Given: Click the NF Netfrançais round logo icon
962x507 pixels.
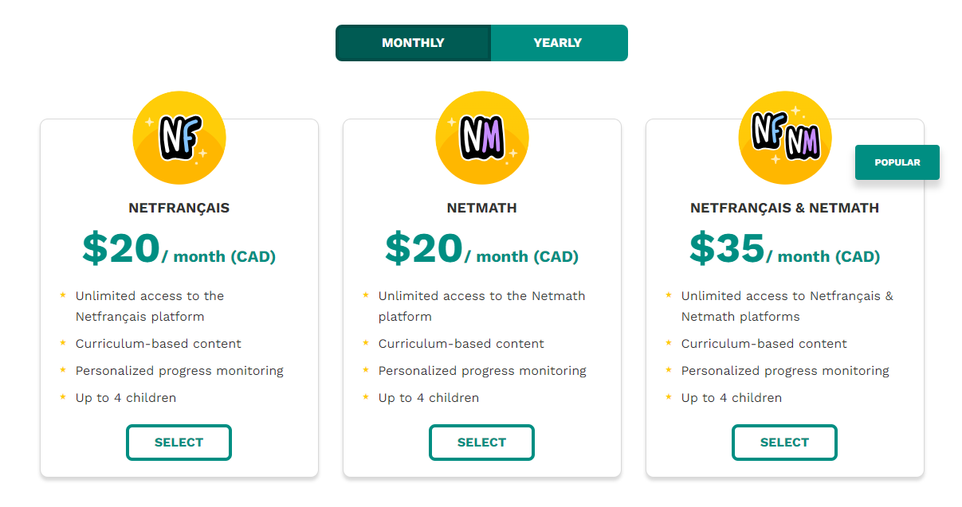Looking at the screenshot, I should (x=179, y=138).
